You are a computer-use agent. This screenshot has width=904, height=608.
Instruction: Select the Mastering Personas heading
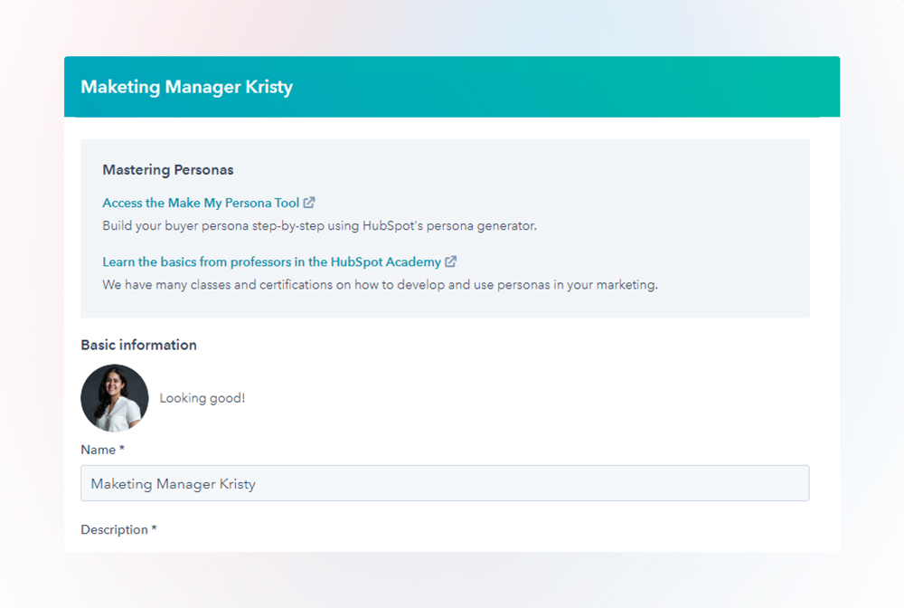[168, 169]
